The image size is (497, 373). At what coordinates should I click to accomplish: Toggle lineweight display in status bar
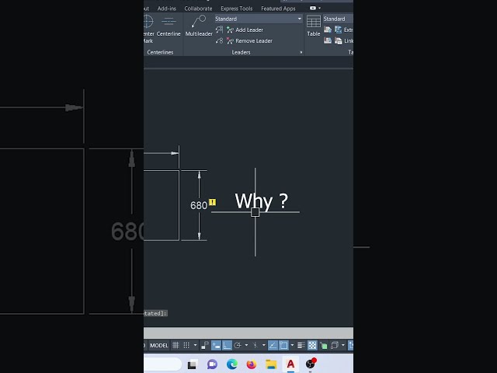[301, 345]
